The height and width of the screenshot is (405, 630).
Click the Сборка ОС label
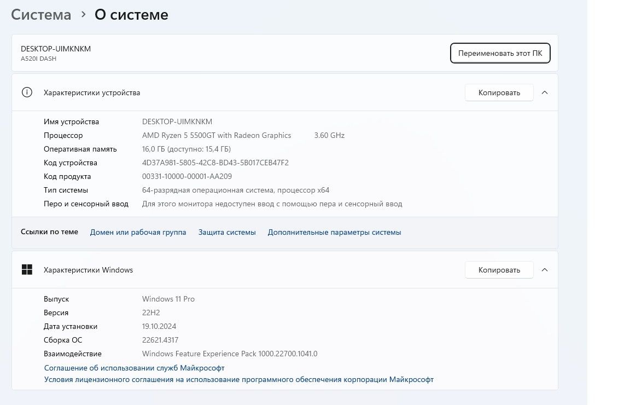(x=63, y=340)
